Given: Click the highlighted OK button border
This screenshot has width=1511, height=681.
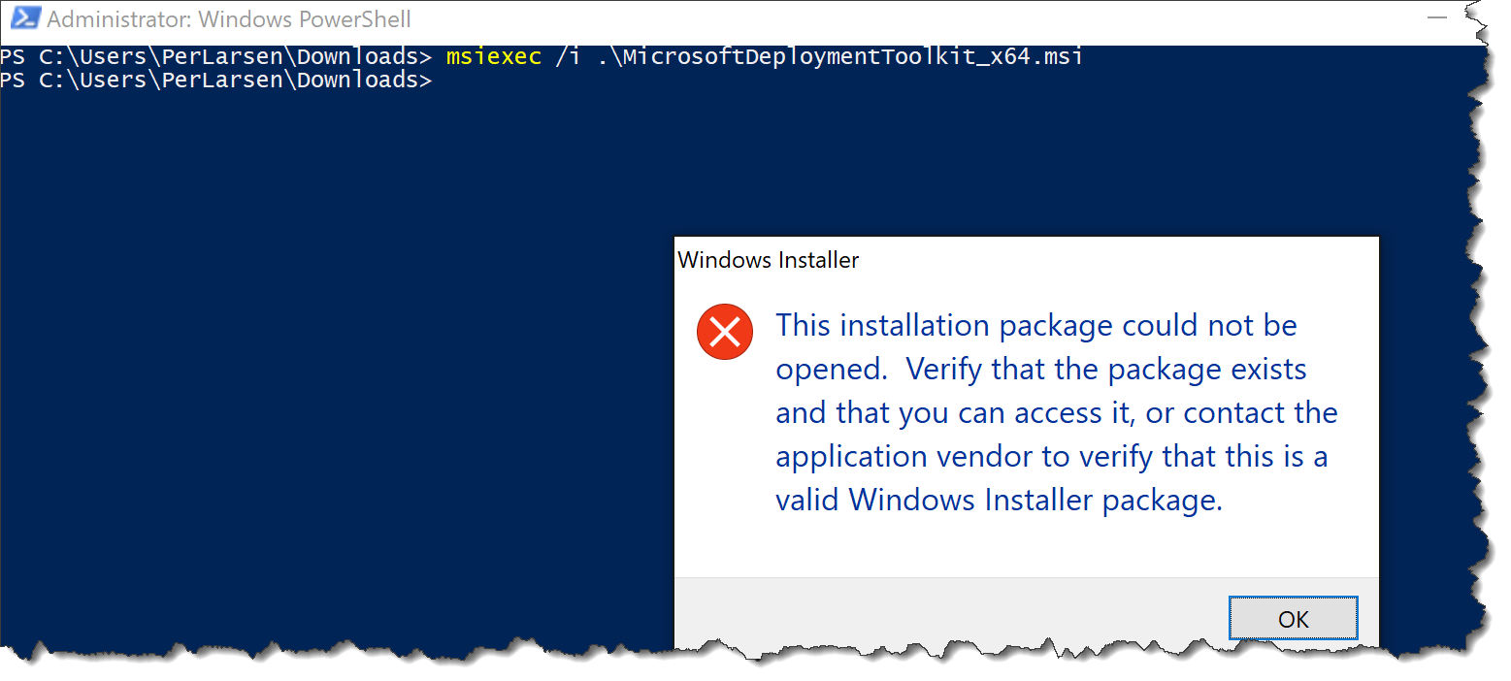Looking at the screenshot, I should click(x=1293, y=618).
